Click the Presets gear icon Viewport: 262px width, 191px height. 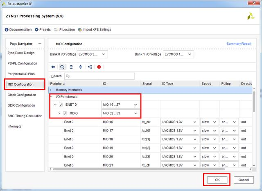pyautogui.click(x=36, y=30)
